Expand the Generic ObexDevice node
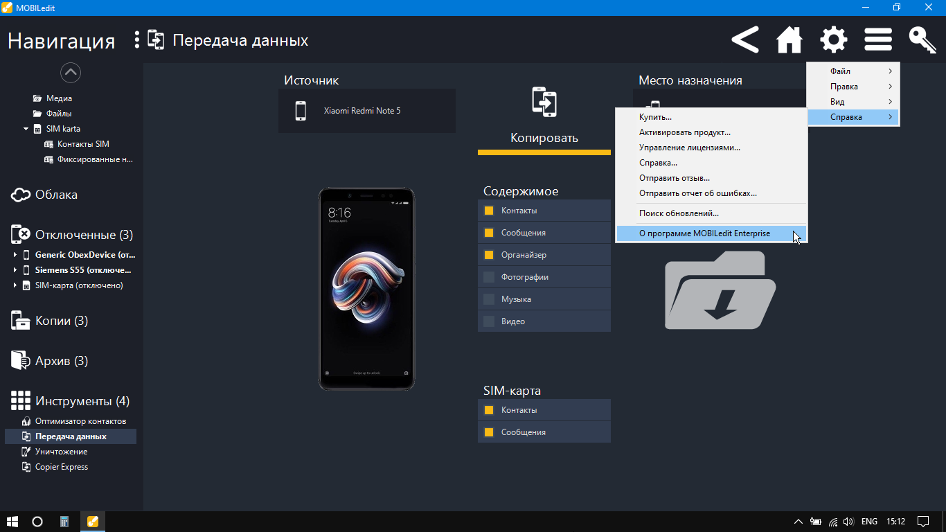 (15, 255)
